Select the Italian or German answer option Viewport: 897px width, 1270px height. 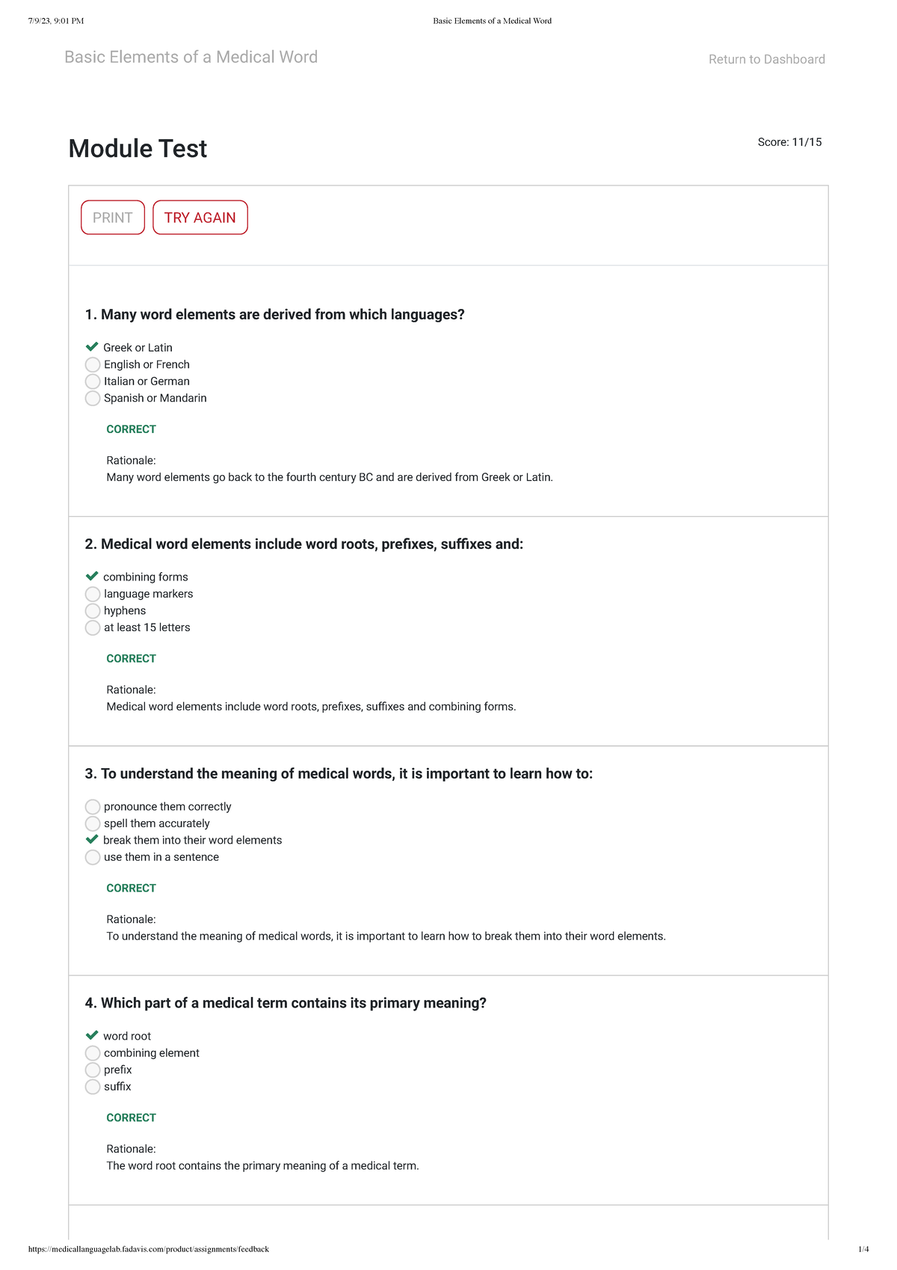point(93,381)
